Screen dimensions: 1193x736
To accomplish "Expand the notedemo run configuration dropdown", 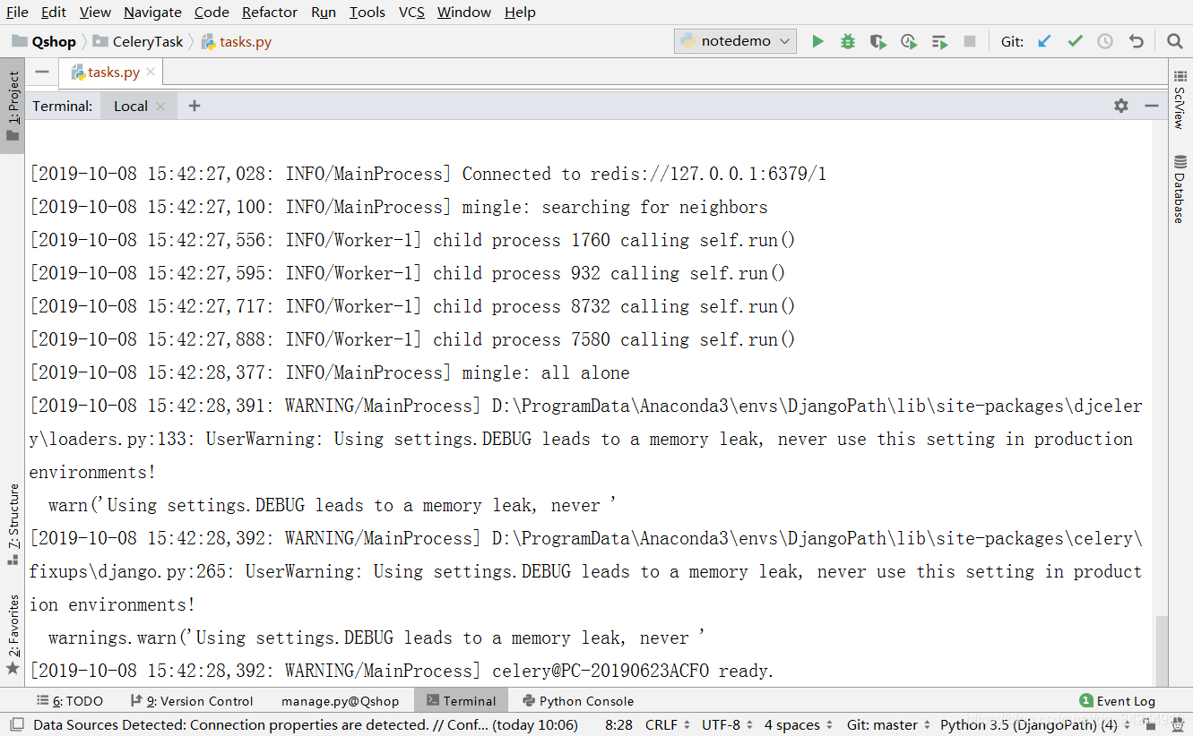I will [736, 41].
